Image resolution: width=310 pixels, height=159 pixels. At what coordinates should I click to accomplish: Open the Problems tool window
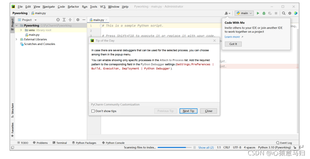point(40,143)
